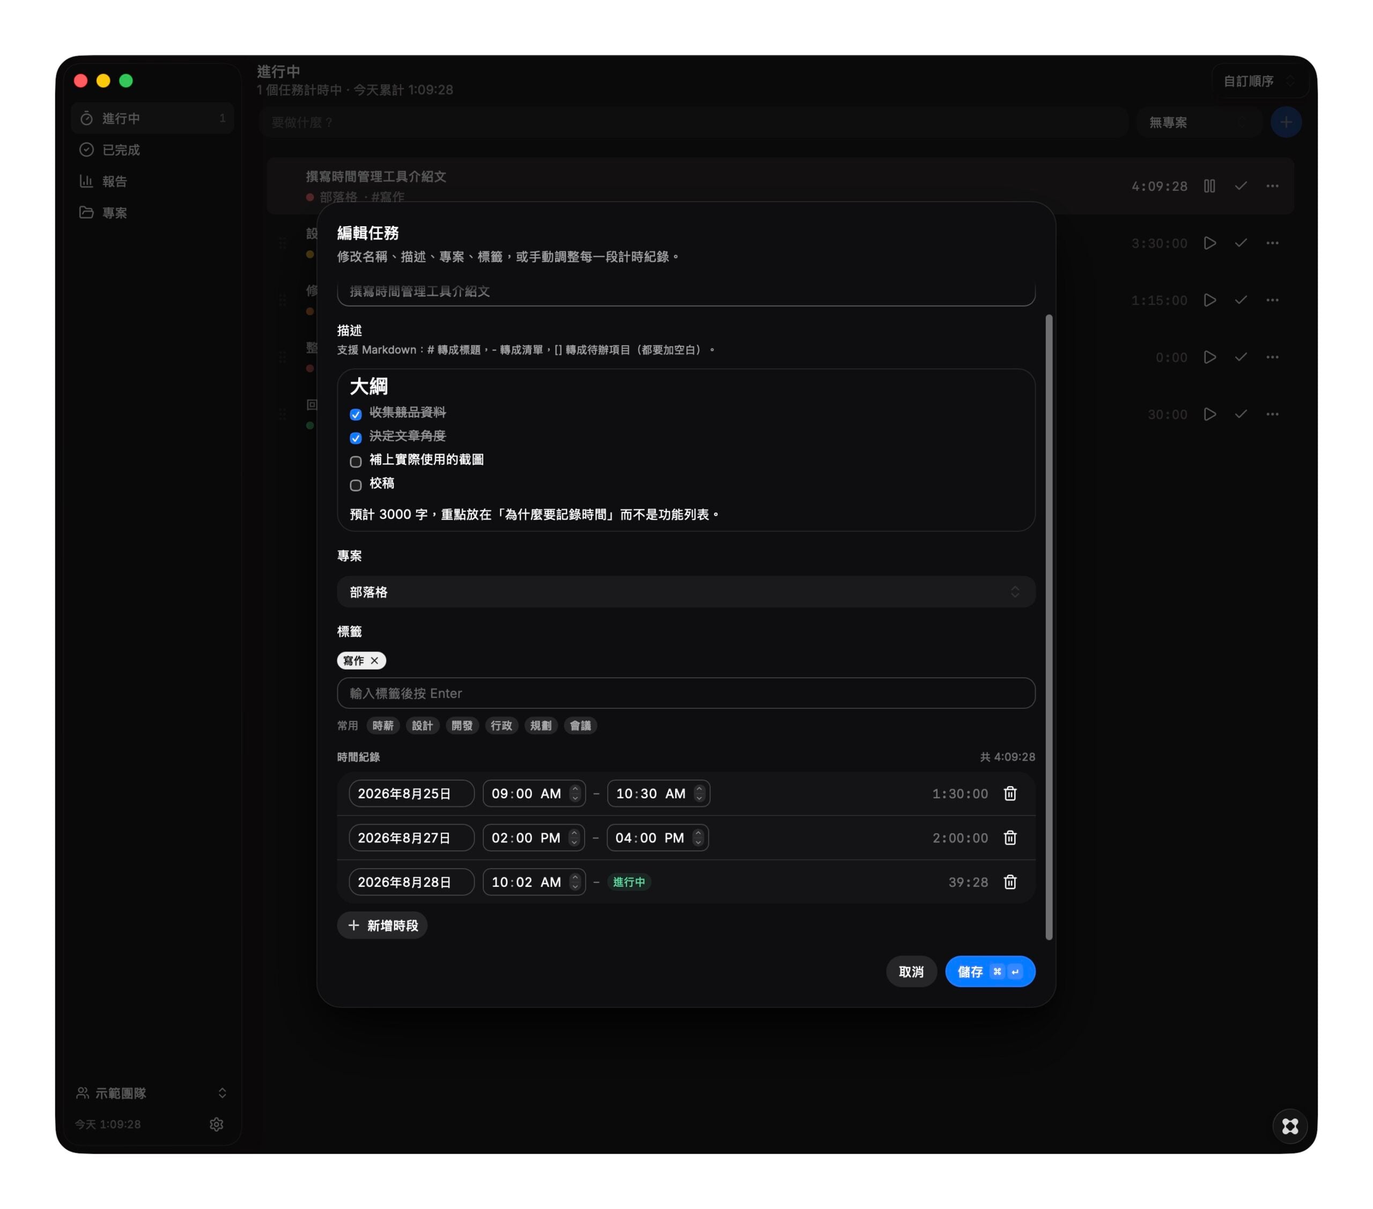
Task: Add the common tag 時薪
Action: click(x=383, y=725)
